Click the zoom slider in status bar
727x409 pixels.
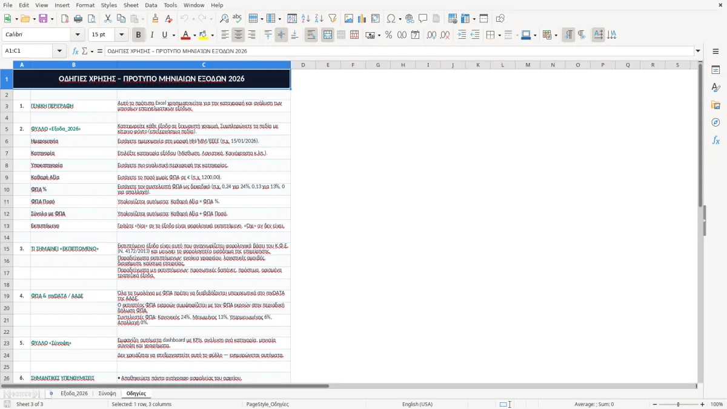pos(679,404)
